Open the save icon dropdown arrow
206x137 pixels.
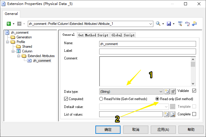[x=174, y=24]
